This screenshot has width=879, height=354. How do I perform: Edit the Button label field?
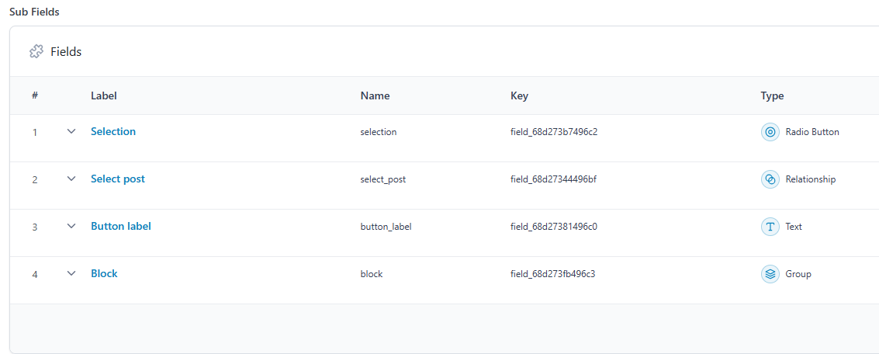tap(121, 227)
